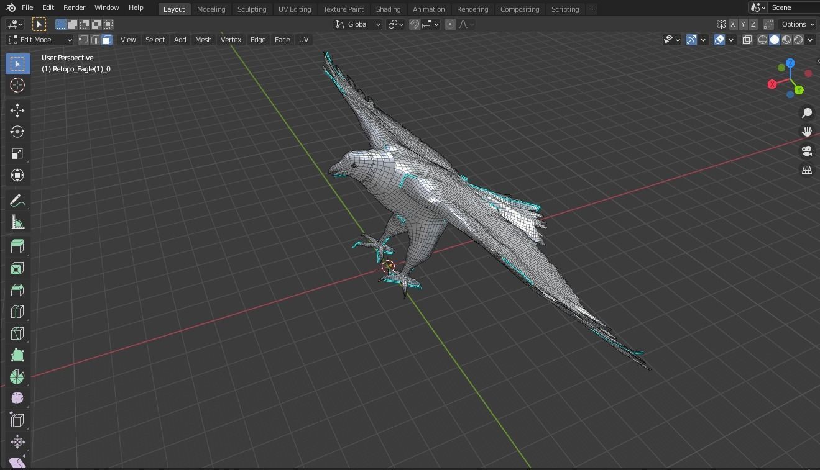Click the mesh mirror butterfly icon
Screen dimensions: 820x470
[x=721, y=24]
